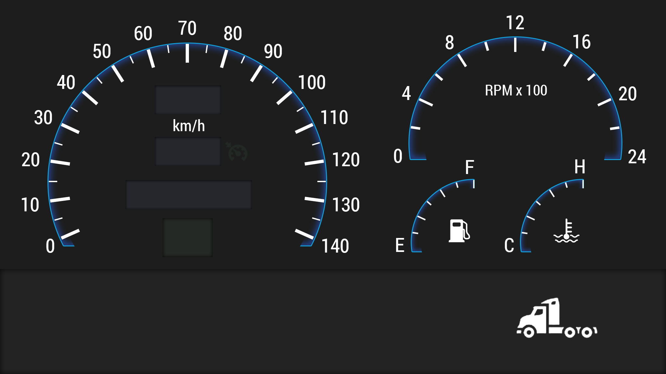Click the 140 mark on speedometer
666x374 pixels.
click(x=335, y=246)
